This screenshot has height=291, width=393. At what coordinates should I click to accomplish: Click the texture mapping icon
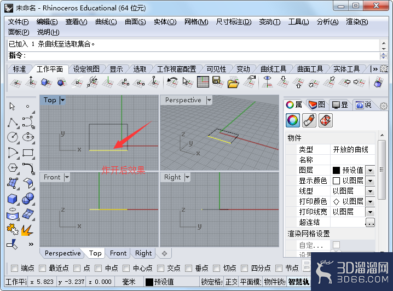coord(326,120)
